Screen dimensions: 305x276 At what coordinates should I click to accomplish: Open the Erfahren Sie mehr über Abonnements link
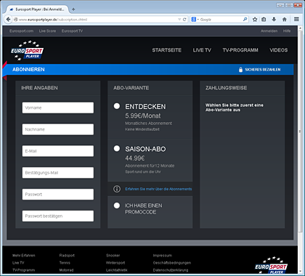pyautogui.click(x=158, y=189)
